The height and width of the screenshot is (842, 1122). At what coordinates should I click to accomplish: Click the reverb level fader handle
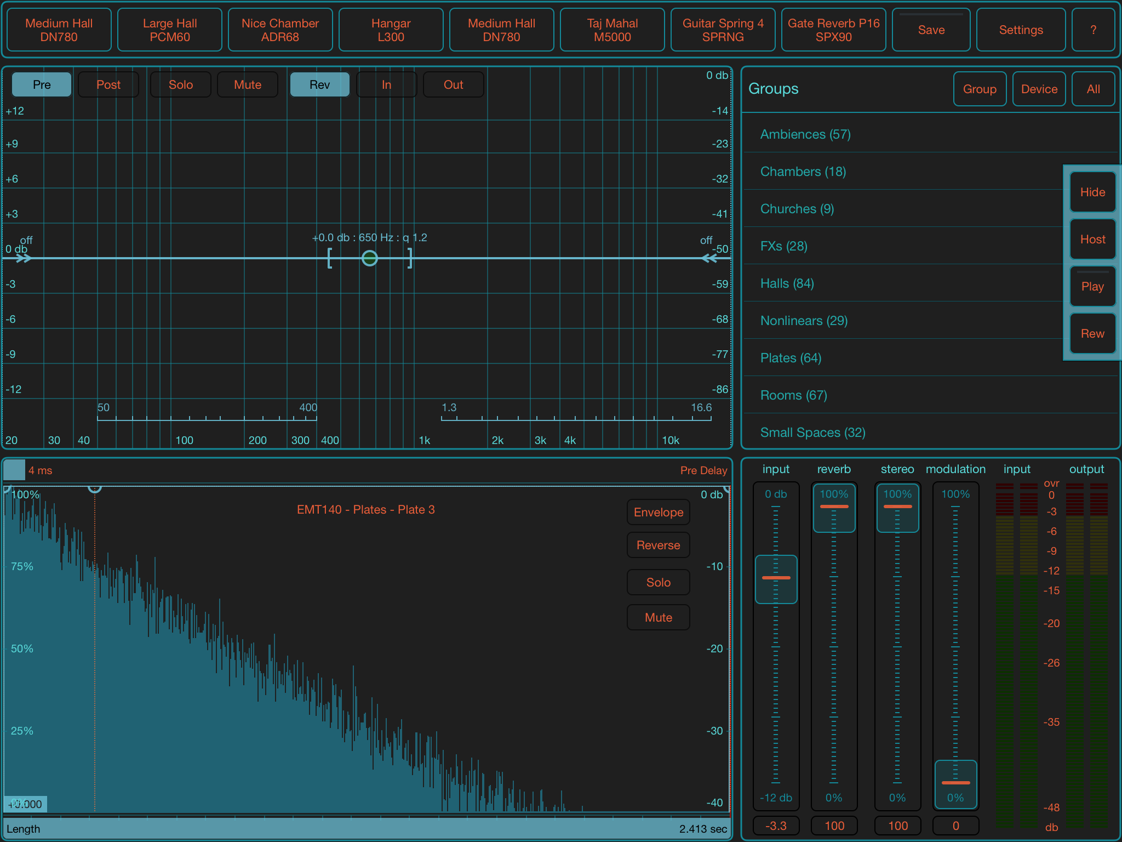[x=834, y=508]
